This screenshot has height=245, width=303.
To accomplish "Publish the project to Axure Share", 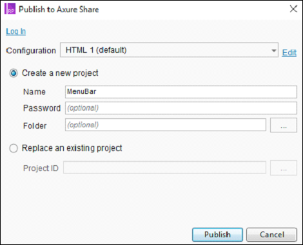I will (x=217, y=235).
